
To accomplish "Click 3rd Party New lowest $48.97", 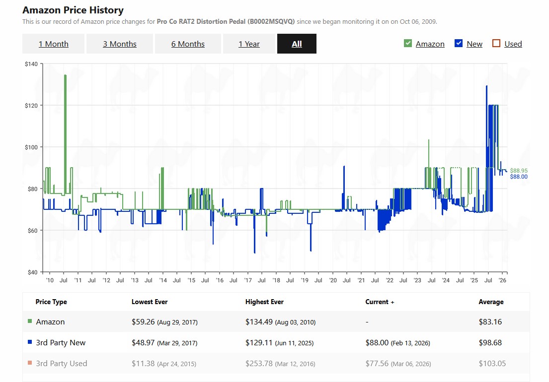I will tap(143, 343).
